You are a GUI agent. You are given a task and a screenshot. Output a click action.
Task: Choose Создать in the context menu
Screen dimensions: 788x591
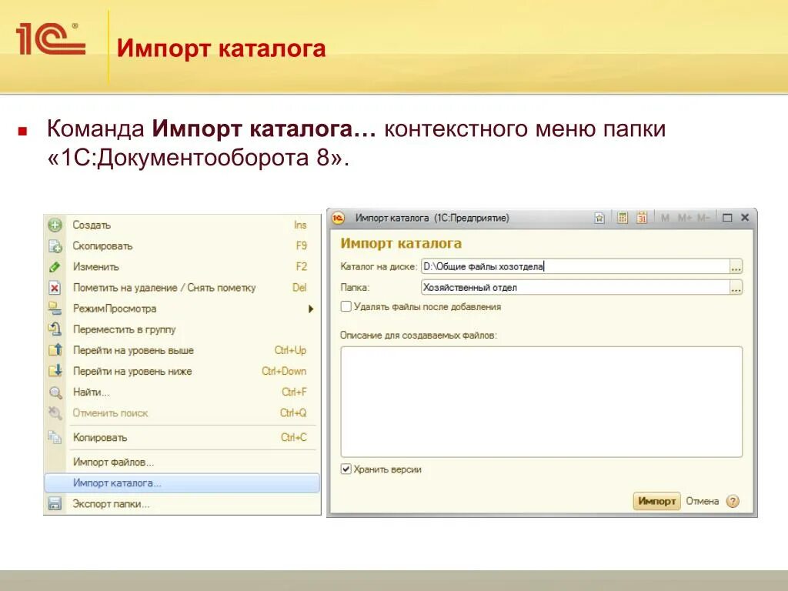click(182, 225)
